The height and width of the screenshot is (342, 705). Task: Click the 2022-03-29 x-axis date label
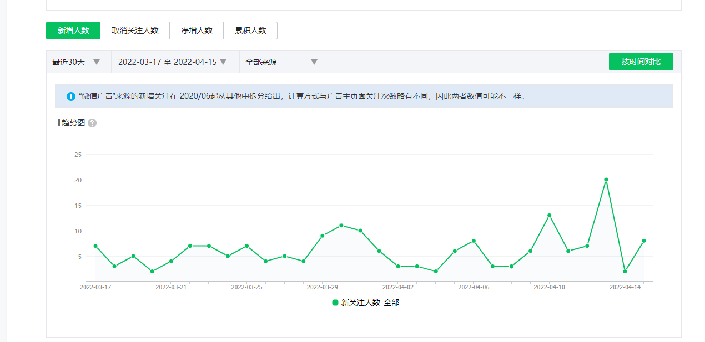coord(323,287)
